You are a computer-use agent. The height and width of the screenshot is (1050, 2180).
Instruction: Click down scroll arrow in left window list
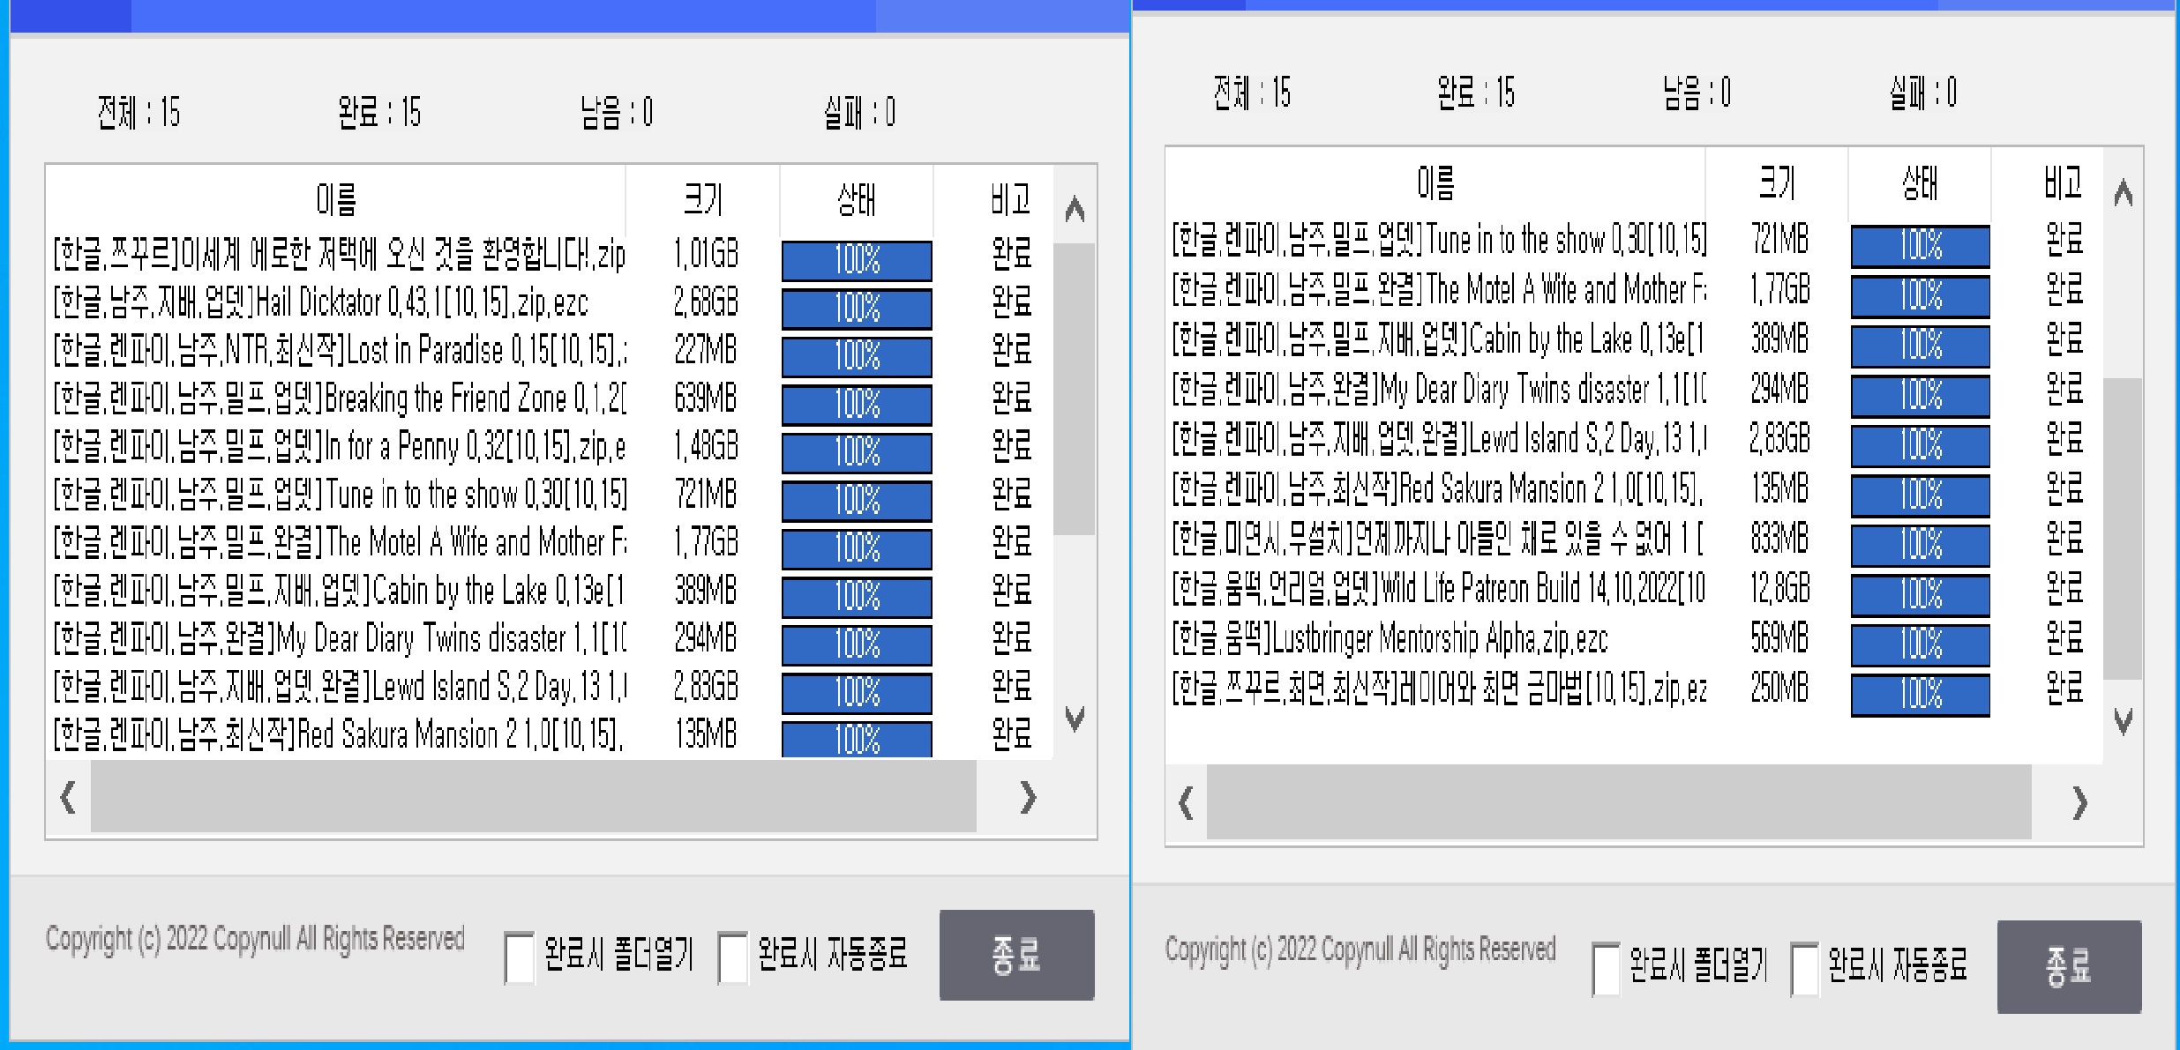point(1074,718)
